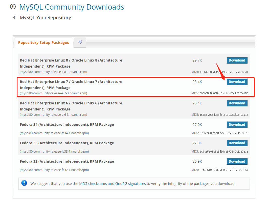The image size is (269, 203).
Task: Click the 25.4K size in the Linux 6 row
Action: click(x=197, y=103)
